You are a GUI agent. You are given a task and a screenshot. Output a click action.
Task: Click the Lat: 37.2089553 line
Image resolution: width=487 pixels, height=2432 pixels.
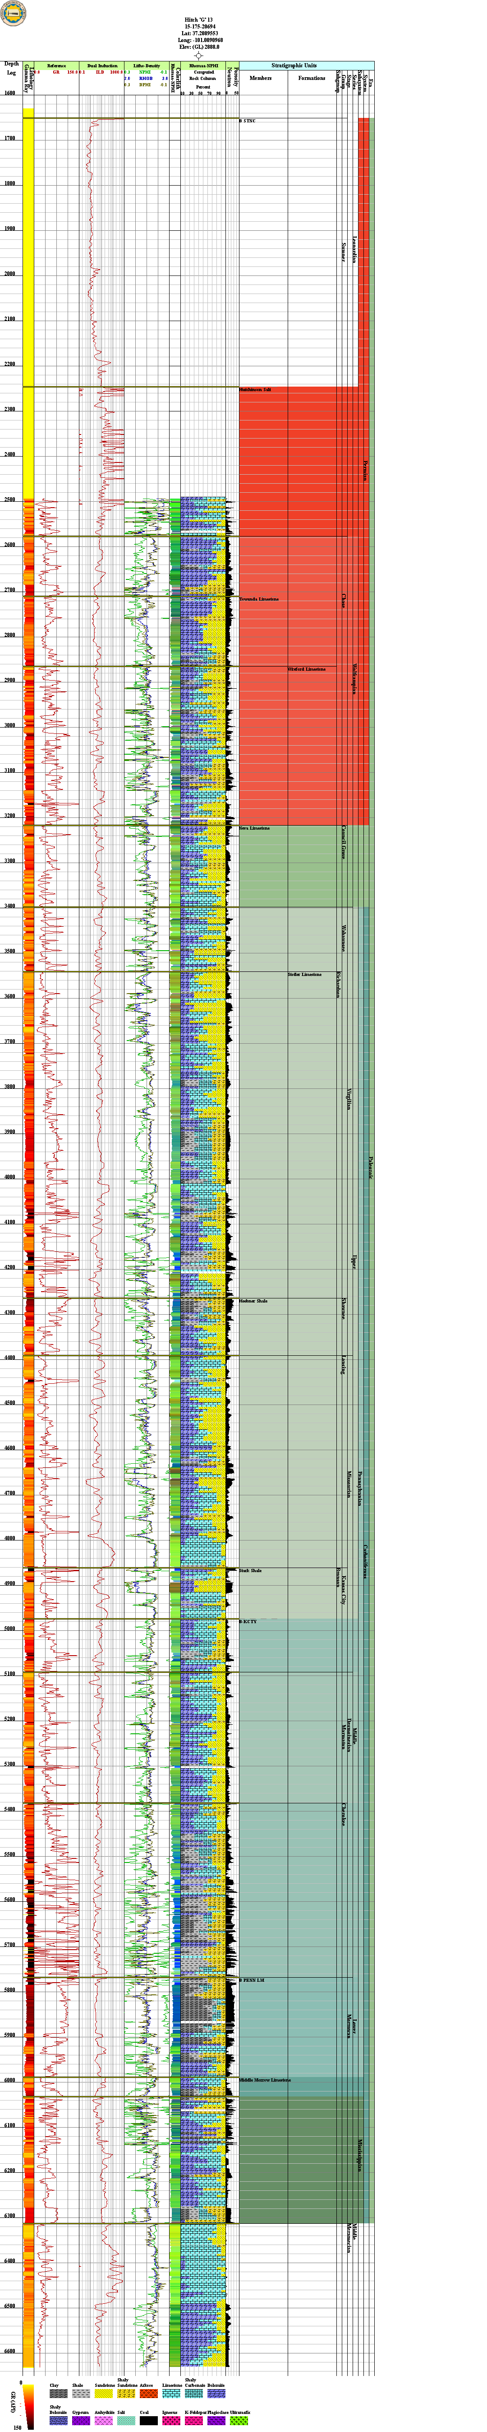click(x=199, y=32)
